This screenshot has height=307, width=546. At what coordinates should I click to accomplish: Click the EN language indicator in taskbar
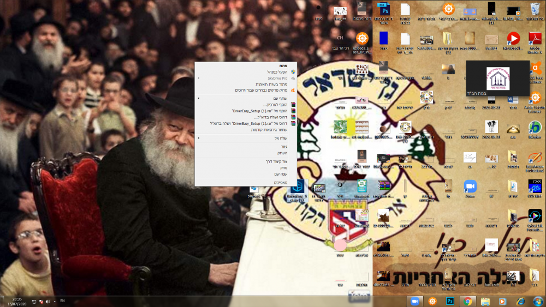coord(62,301)
